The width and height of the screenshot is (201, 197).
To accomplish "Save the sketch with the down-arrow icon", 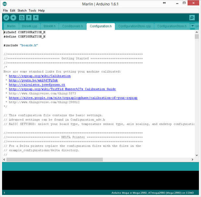I will tap(36, 18).
